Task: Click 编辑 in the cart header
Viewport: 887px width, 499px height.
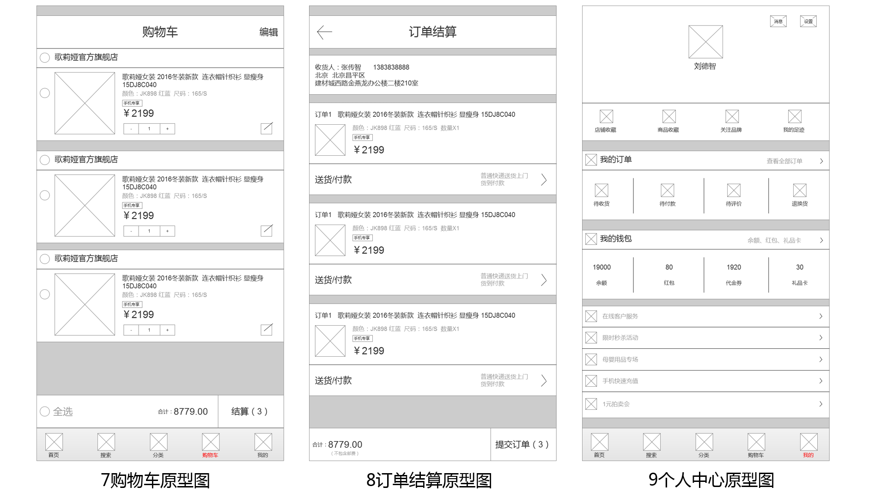Action: pos(268,32)
